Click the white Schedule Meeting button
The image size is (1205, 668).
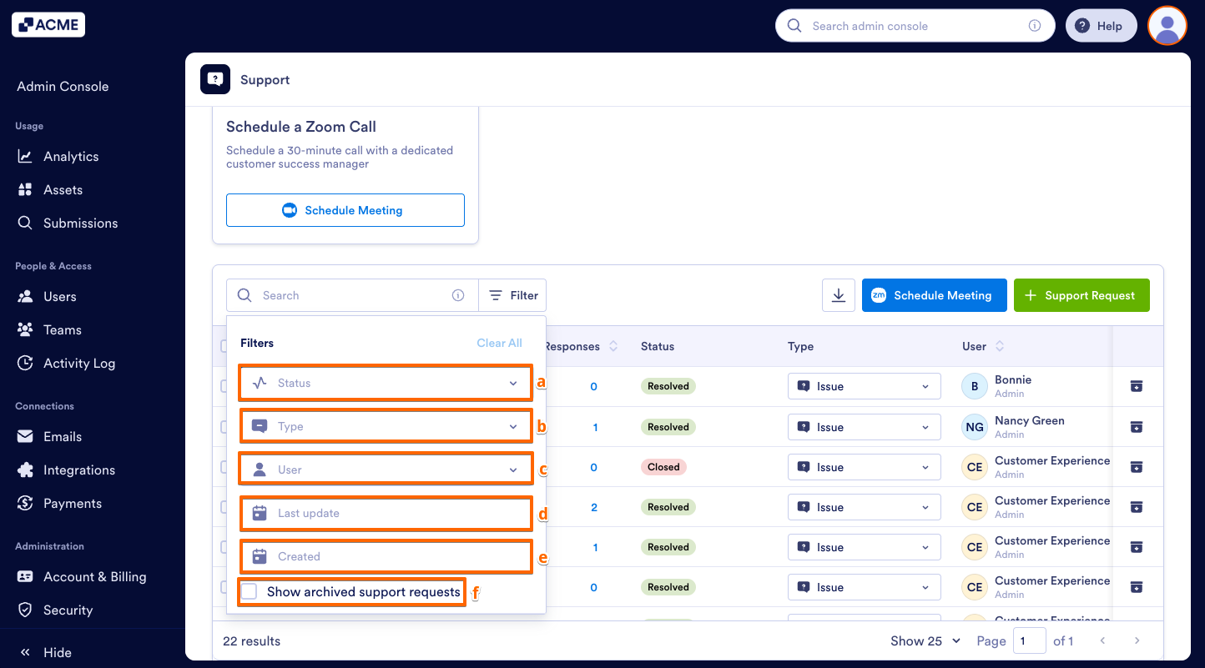345,210
